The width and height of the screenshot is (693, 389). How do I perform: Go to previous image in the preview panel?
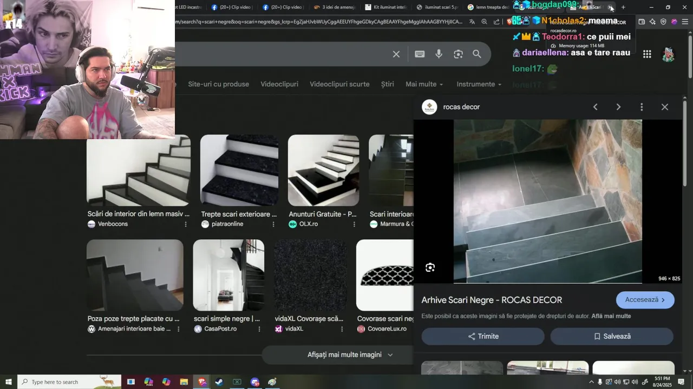pyautogui.click(x=595, y=107)
